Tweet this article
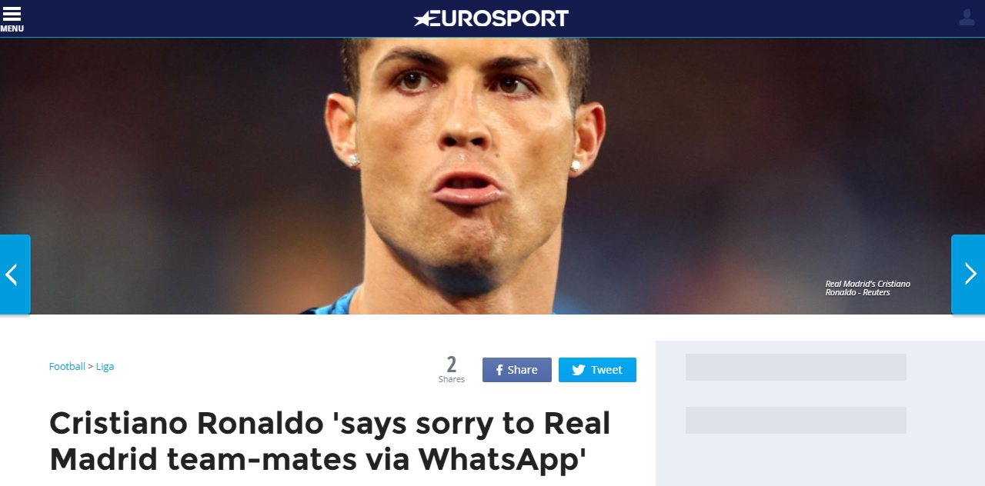 pyautogui.click(x=597, y=370)
